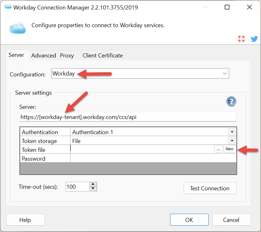This screenshot has width=261, height=232.
Task: Click the New token file button
Action: tap(229, 149)
